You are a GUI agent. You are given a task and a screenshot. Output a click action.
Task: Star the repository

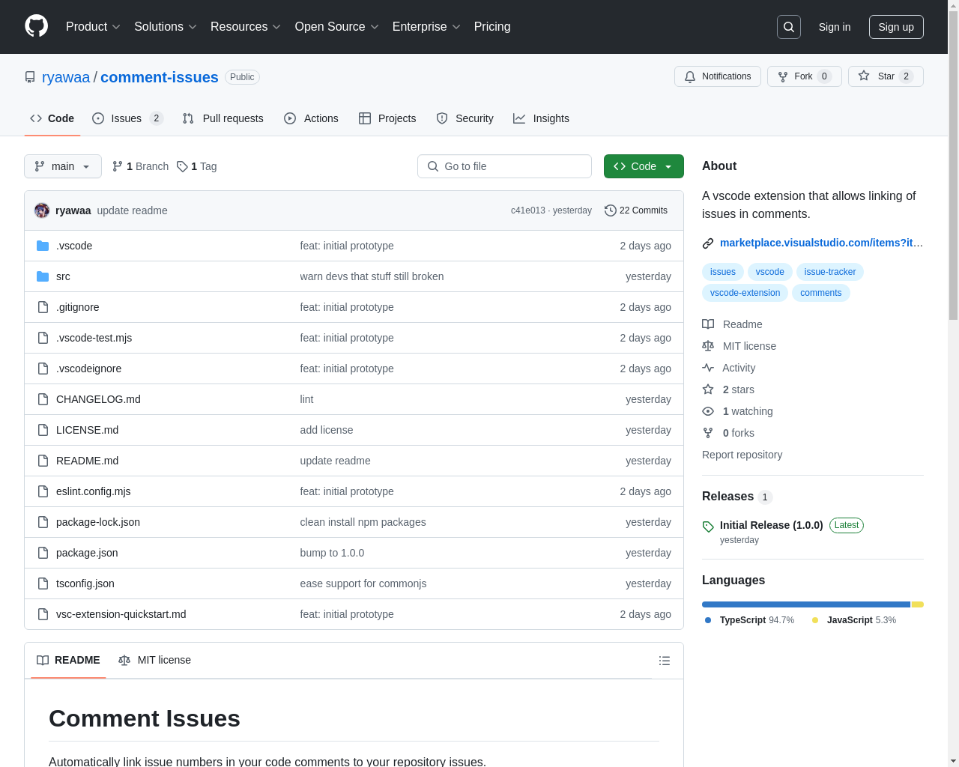click(x=886, y=76)
